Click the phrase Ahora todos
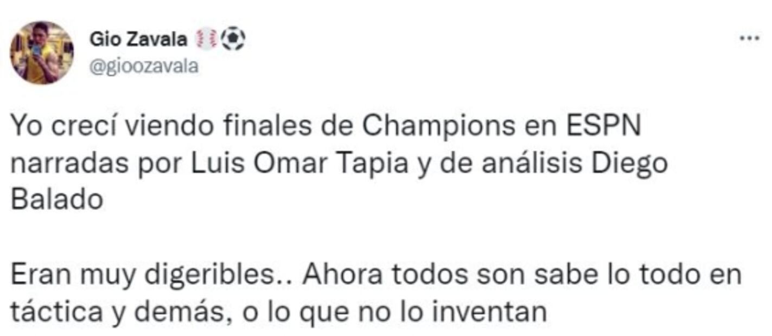Image resolution: width=772 pixels, height=336 pixels. coord(382,276)
